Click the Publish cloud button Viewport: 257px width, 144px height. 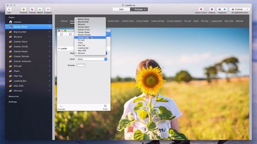[x=237, y=10]
